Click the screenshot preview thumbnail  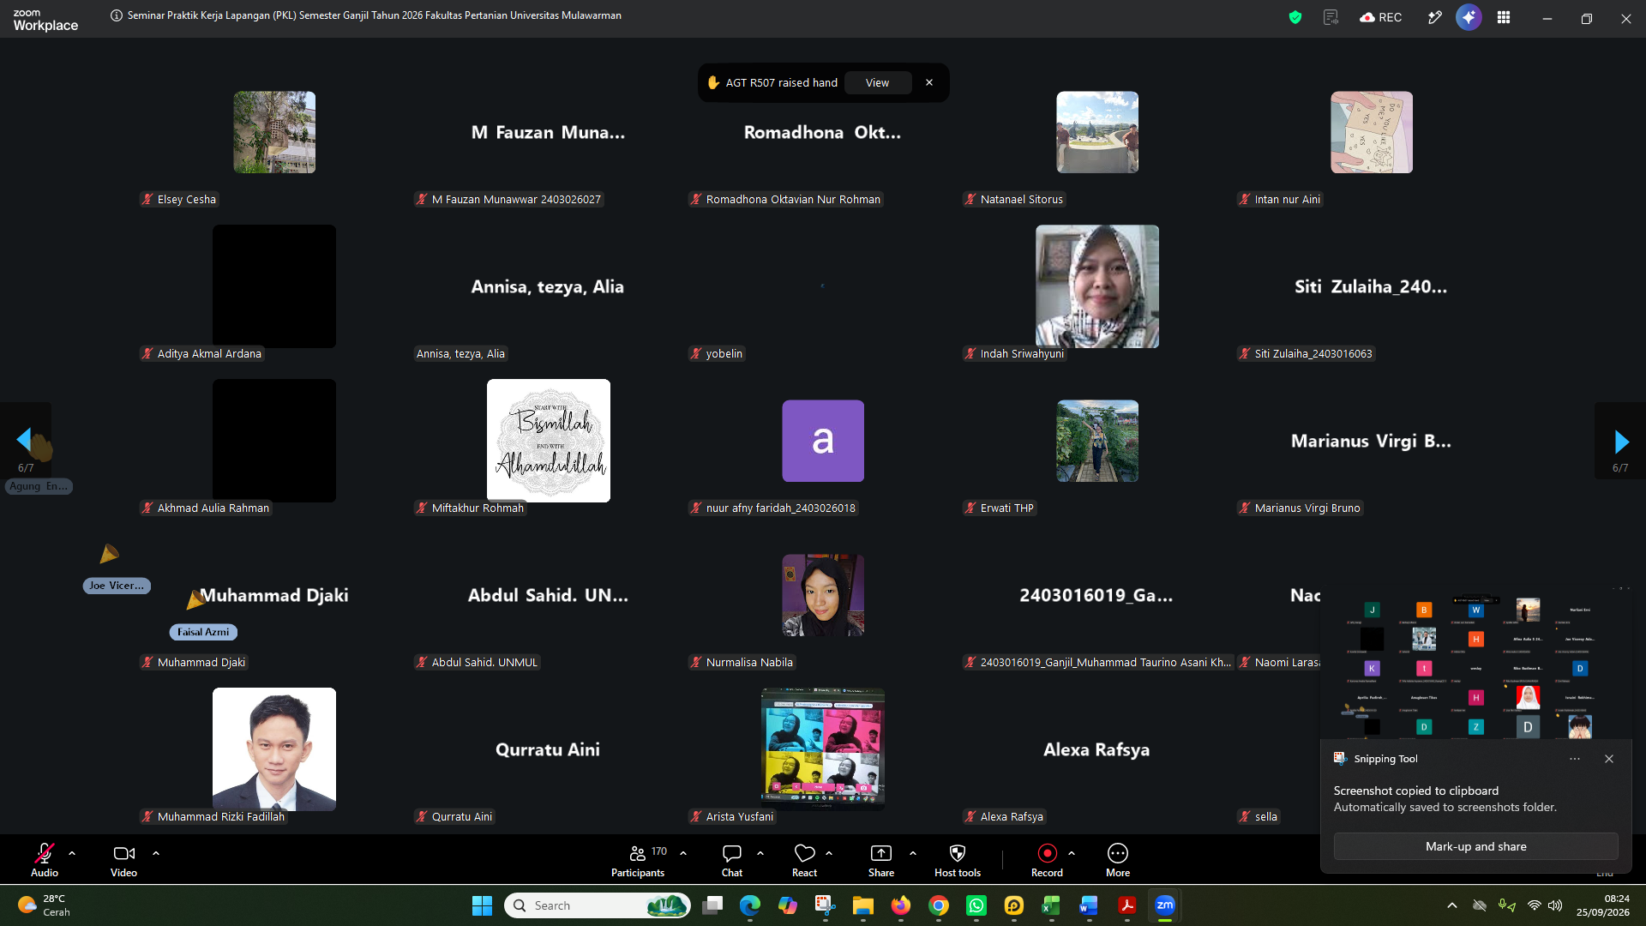[1475, 664]
